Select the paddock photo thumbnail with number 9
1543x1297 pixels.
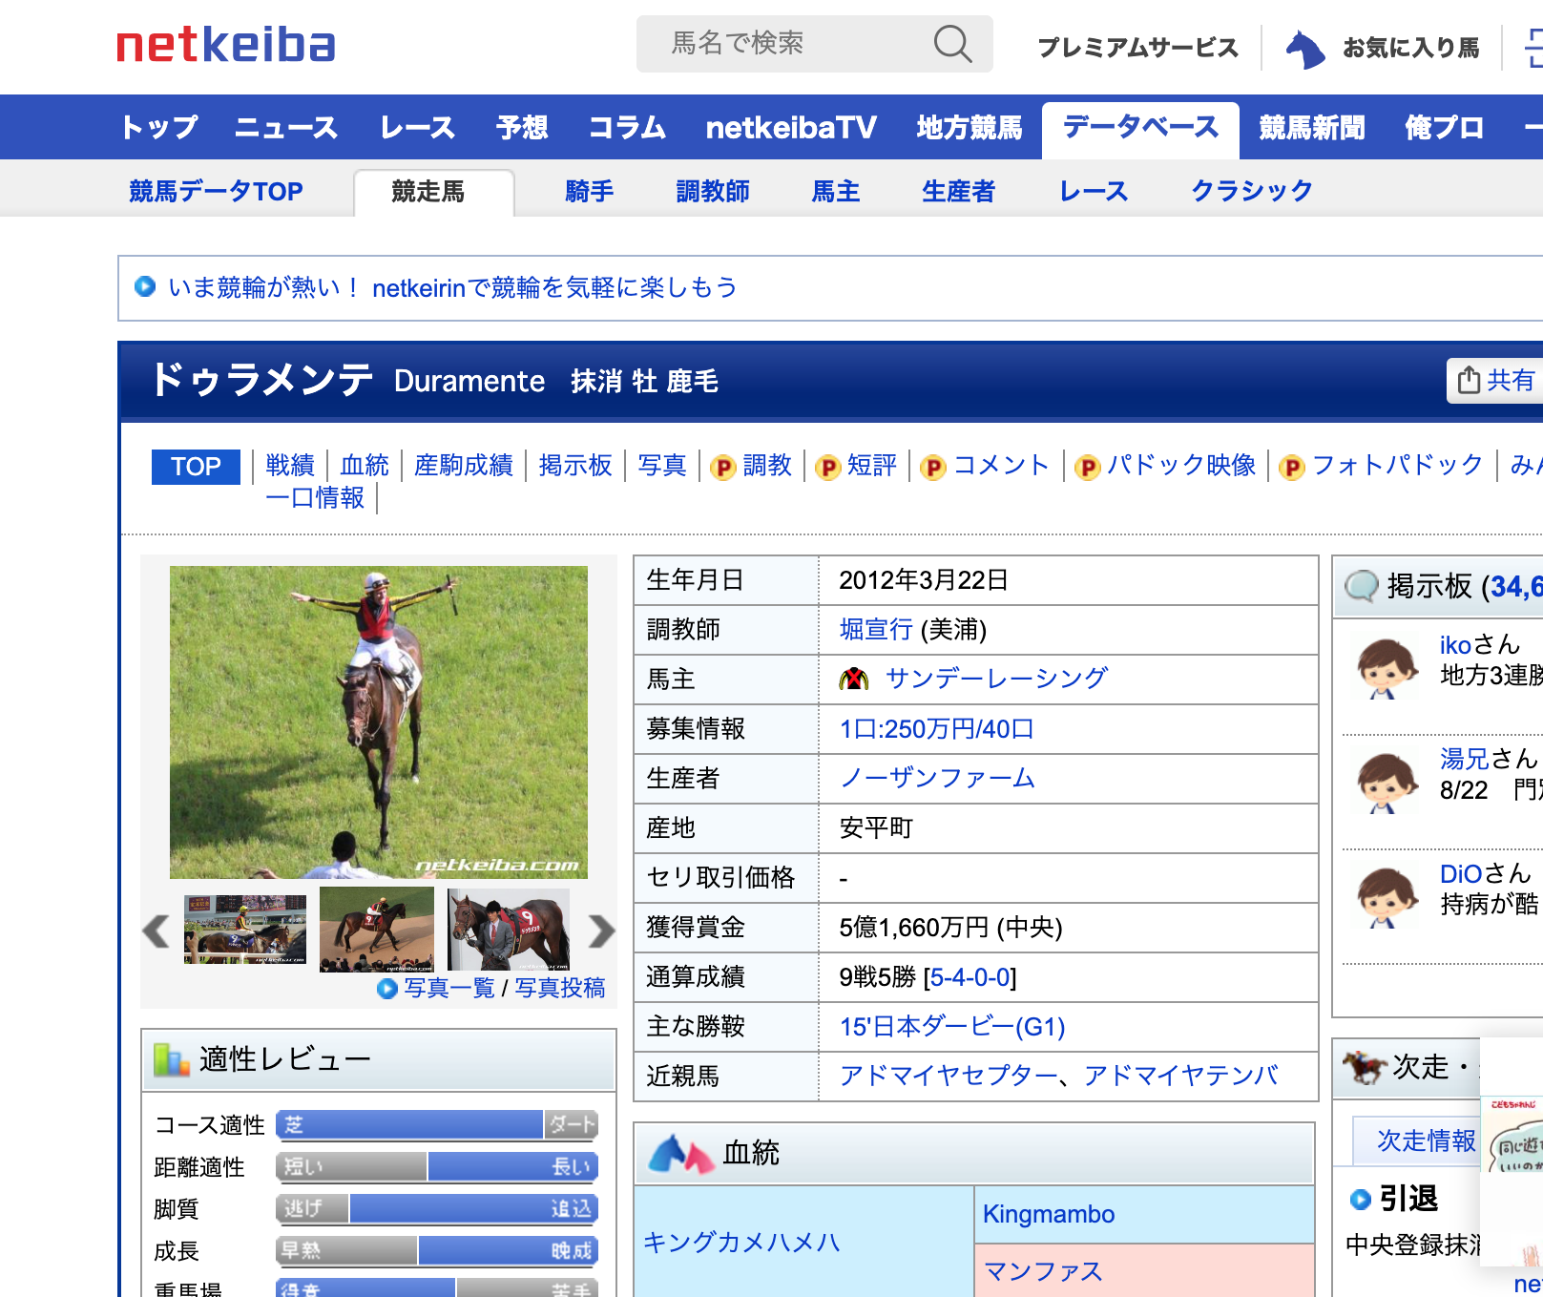point(508,930)
